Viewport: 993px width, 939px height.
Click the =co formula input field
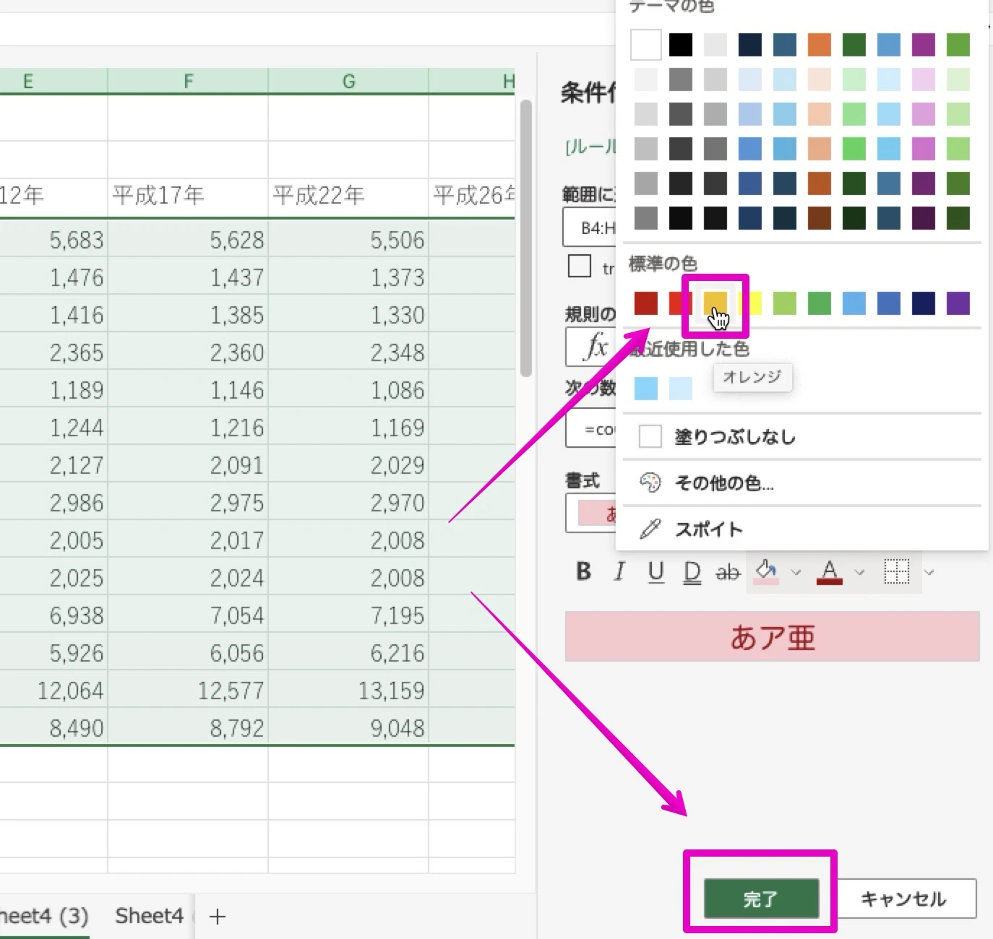pos(591,429)
